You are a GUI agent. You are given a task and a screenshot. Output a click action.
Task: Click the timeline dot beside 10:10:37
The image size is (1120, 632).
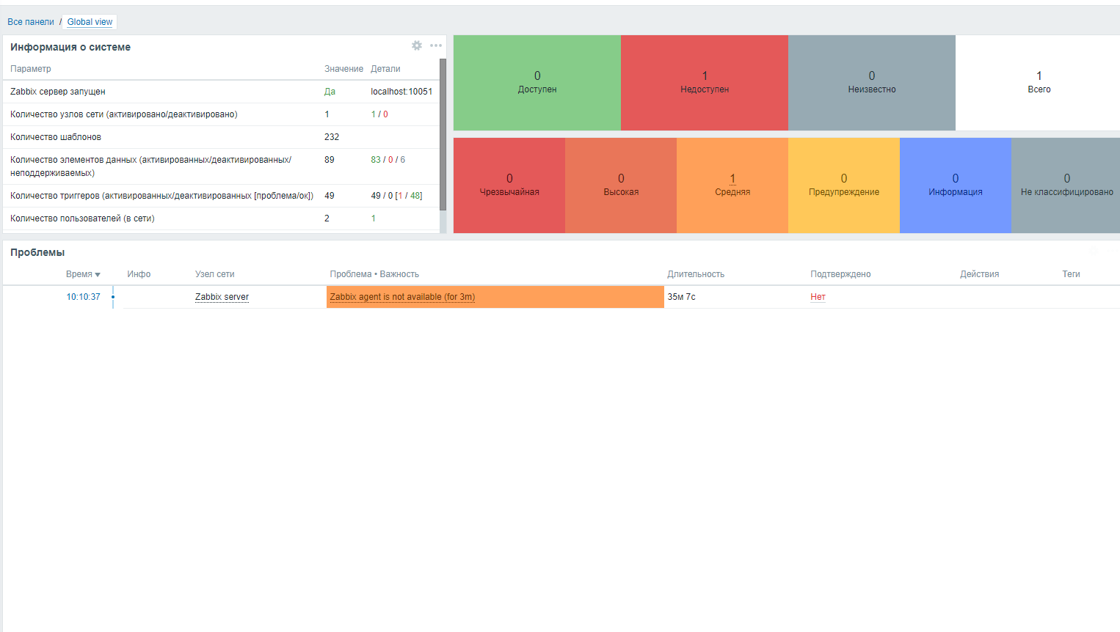click(x=113, y=297)
